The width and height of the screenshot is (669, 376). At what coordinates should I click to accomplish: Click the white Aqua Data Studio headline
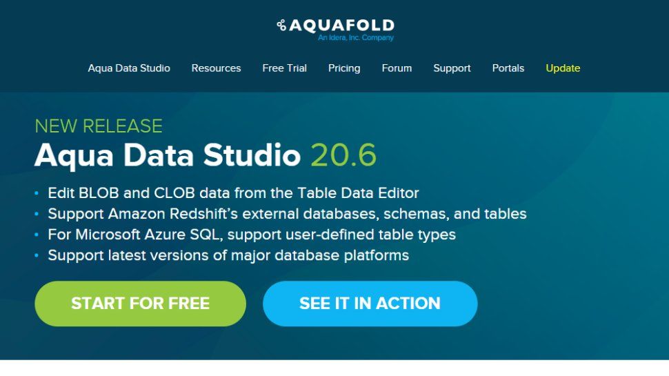pyautogui.click(x=168, y=156)
